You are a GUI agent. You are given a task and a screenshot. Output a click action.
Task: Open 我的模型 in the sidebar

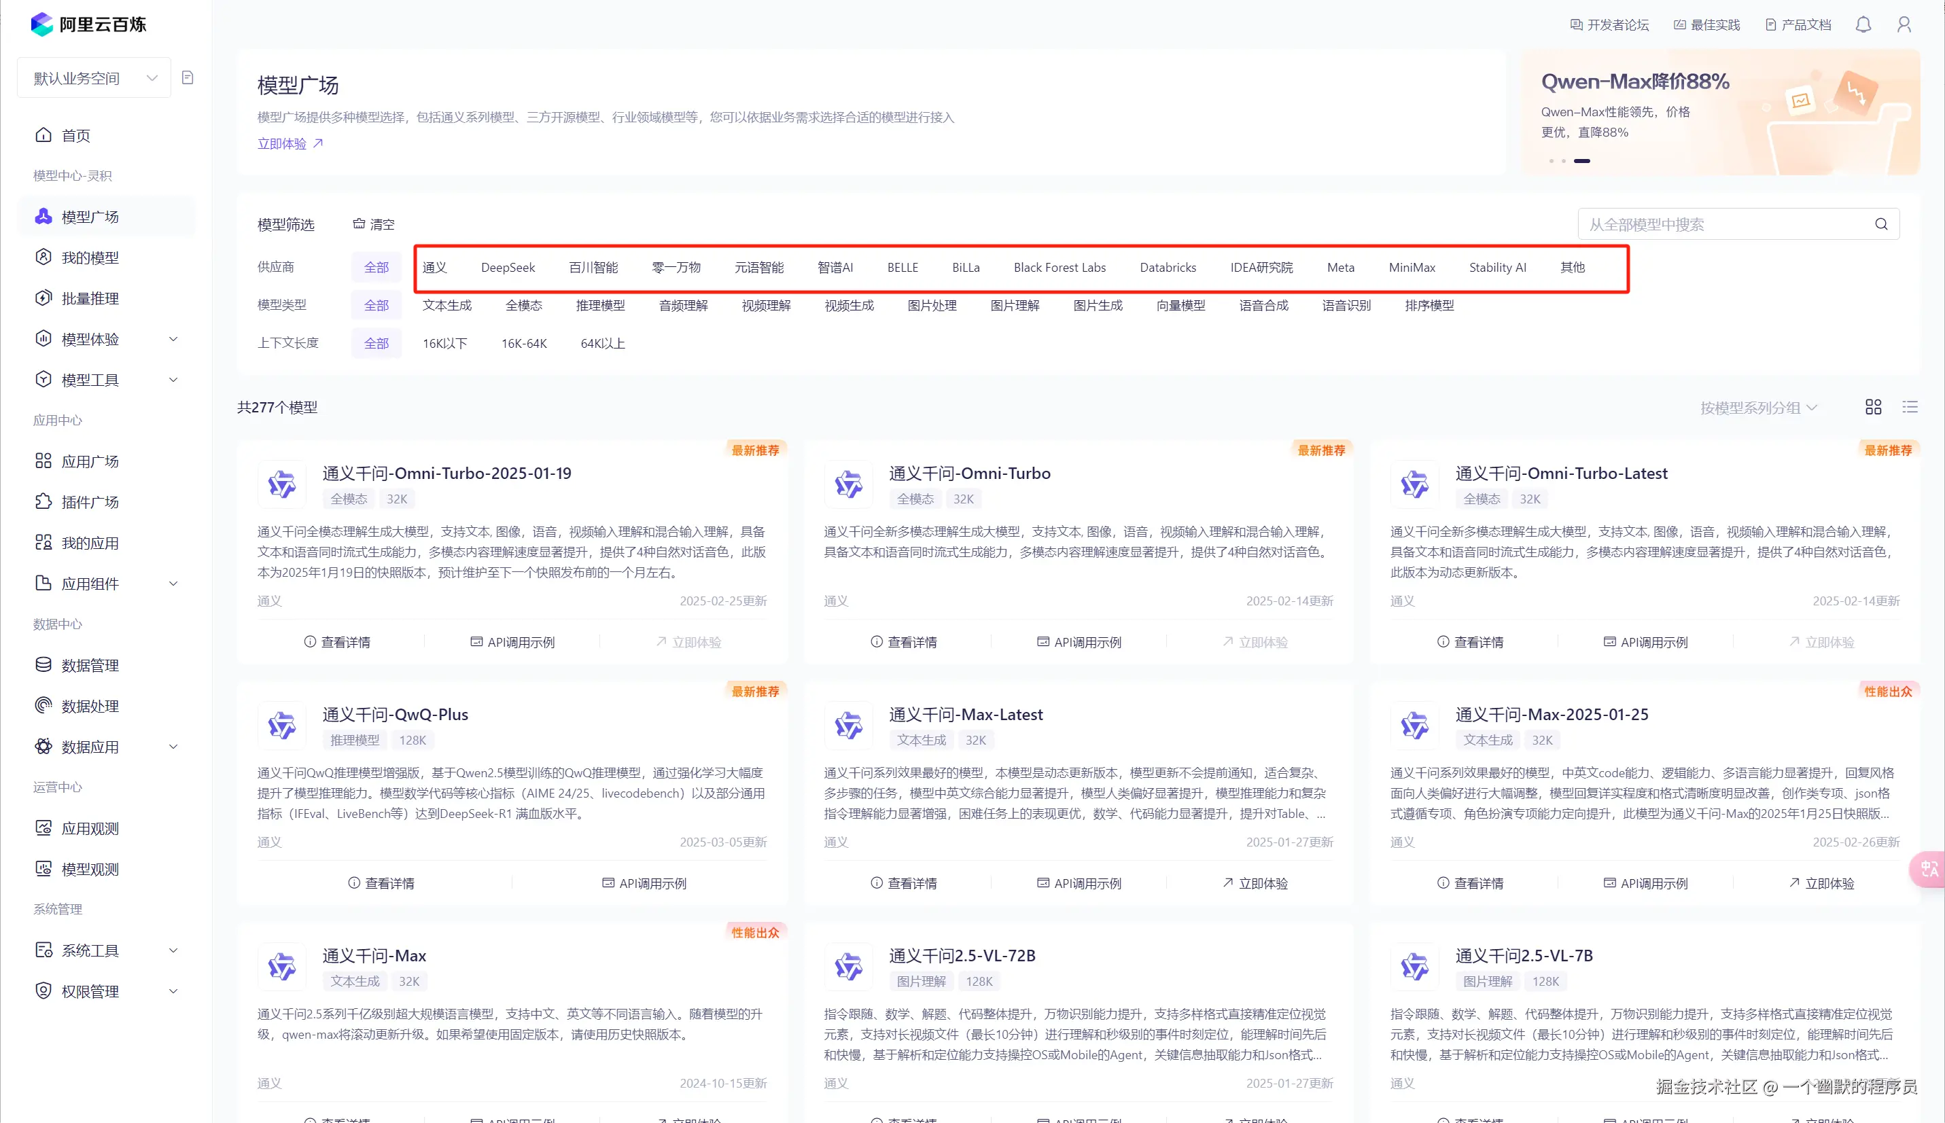pos(90,257)
